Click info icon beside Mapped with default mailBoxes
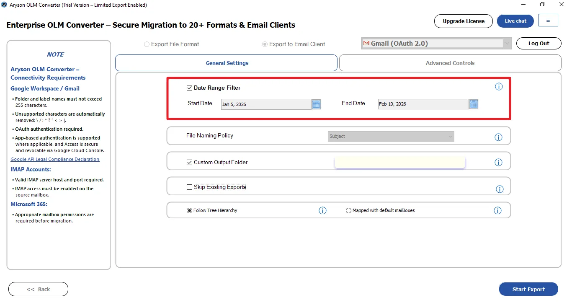 497,210
